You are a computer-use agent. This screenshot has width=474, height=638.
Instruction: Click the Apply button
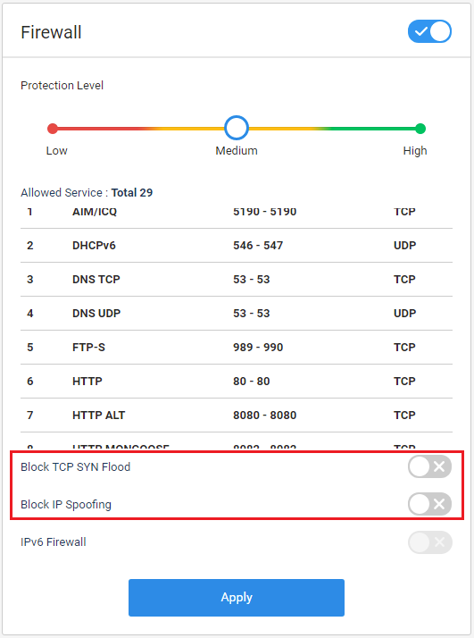coord(237,597)
